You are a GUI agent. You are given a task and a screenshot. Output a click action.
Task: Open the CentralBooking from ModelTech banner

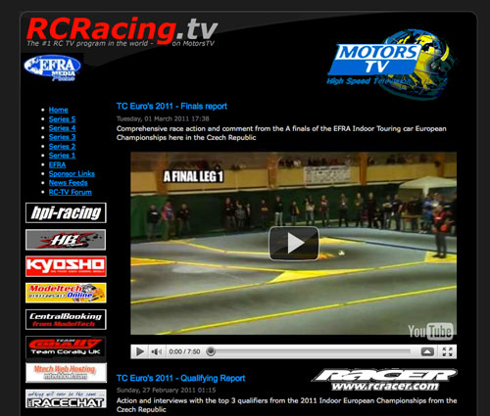[66, 319]
